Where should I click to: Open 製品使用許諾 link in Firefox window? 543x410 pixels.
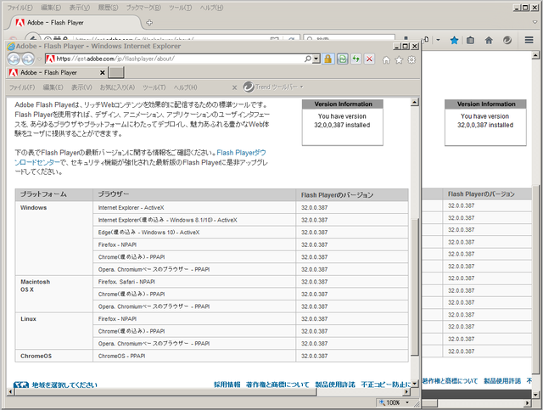tap(502, 381)
